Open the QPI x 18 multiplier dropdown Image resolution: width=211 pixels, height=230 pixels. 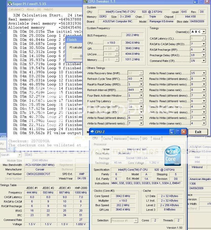117,48
